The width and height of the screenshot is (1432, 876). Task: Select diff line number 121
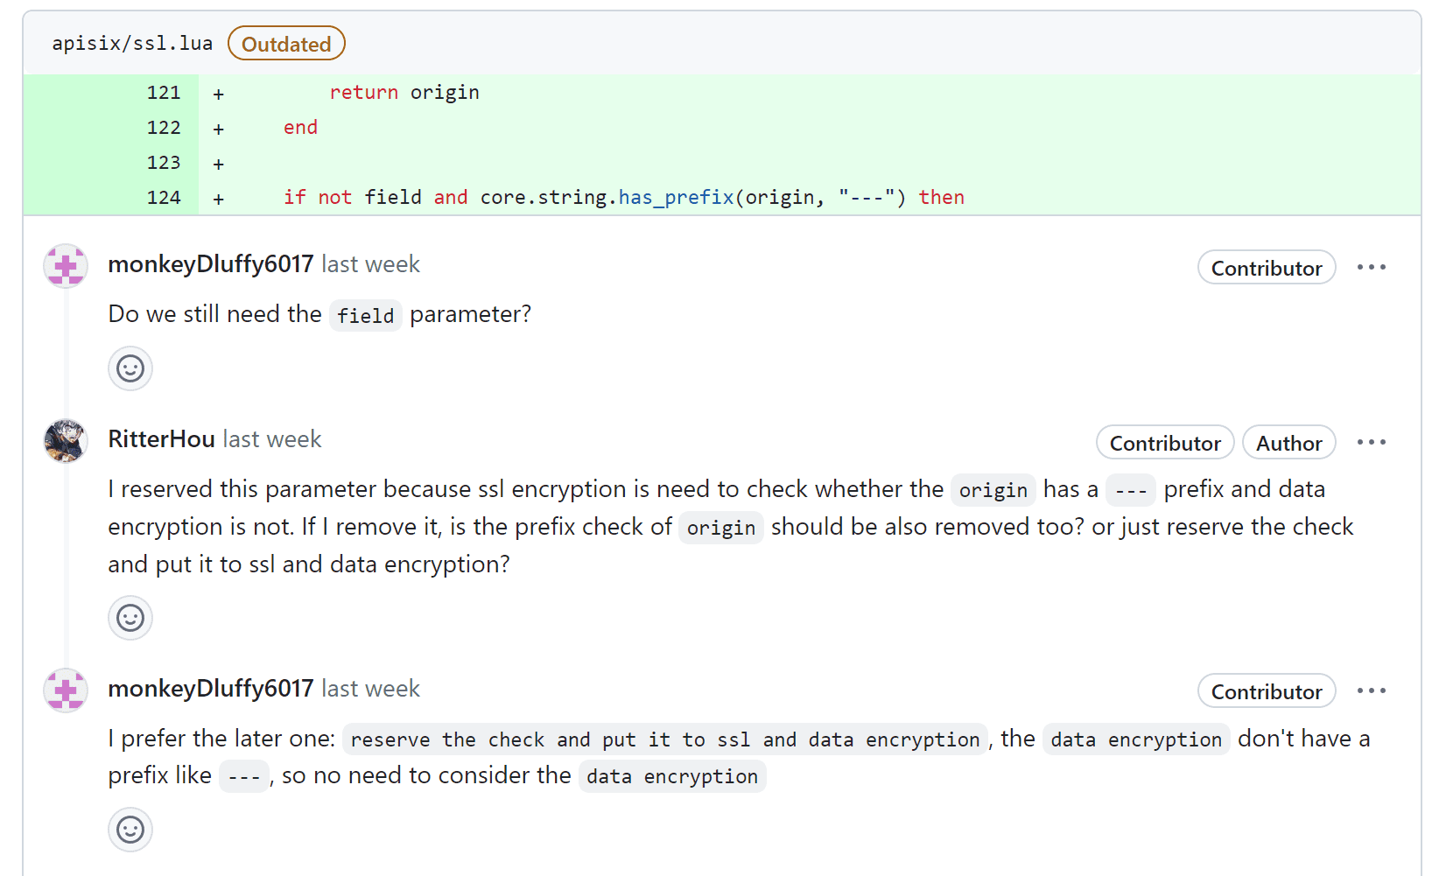click(164, 93)
